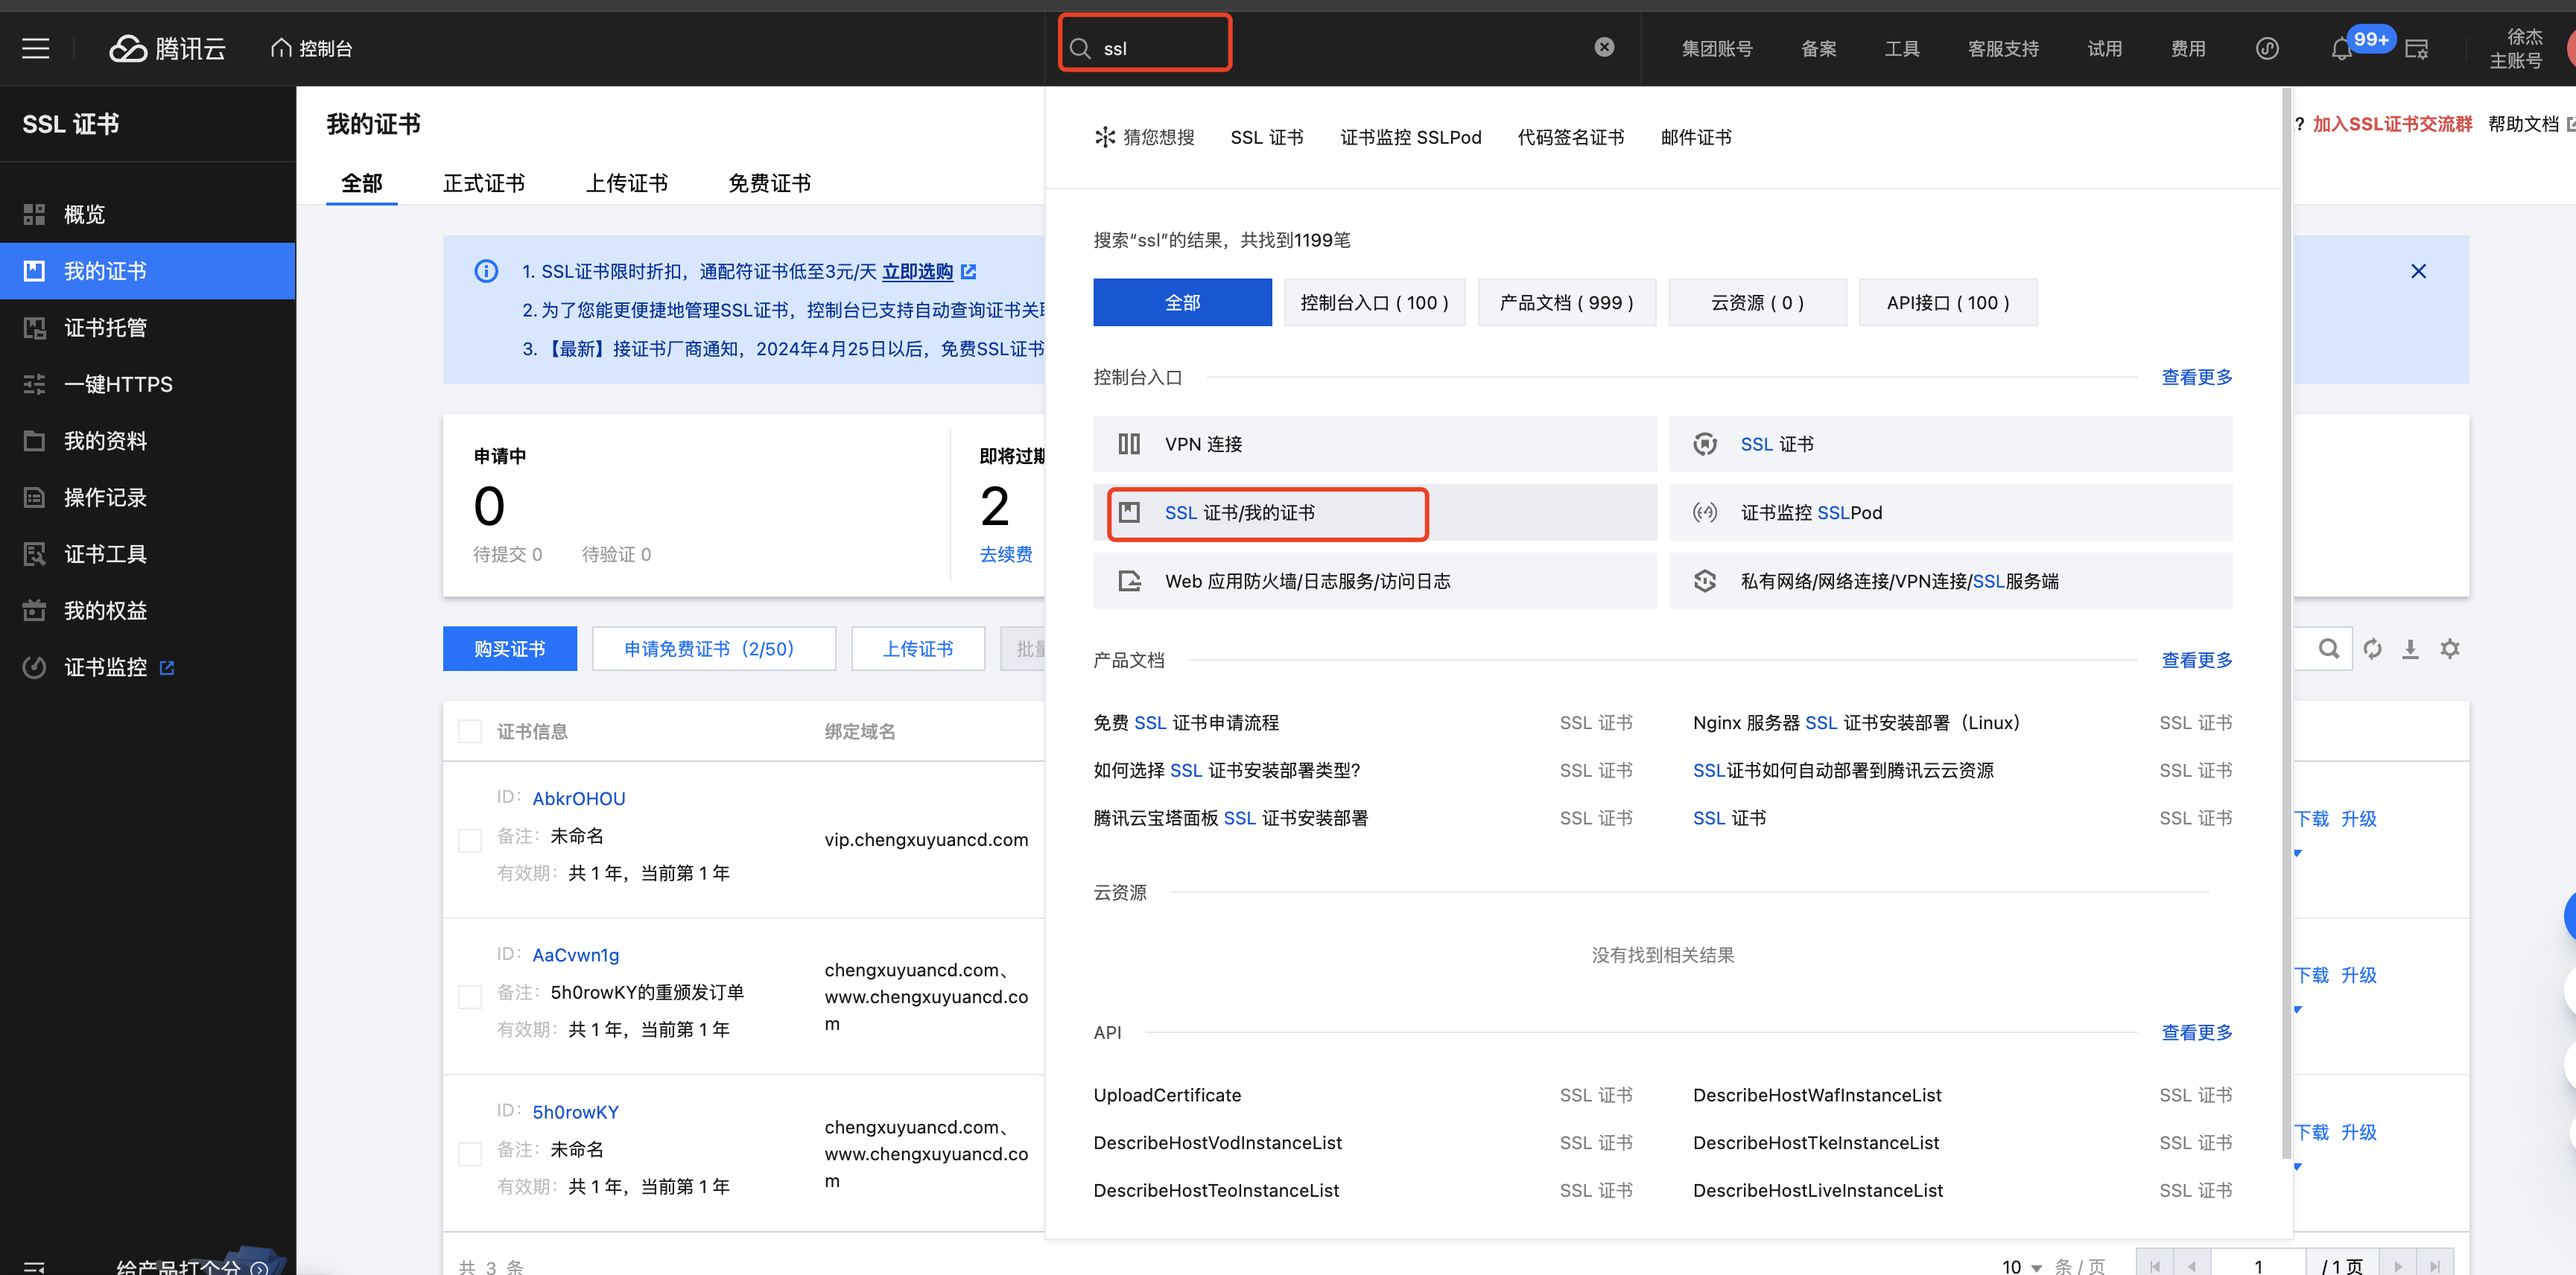Check the checkbox for certificate AaCvwn1g
The height and width of the screenshot is (1275, 2576).
pos(469,996)
